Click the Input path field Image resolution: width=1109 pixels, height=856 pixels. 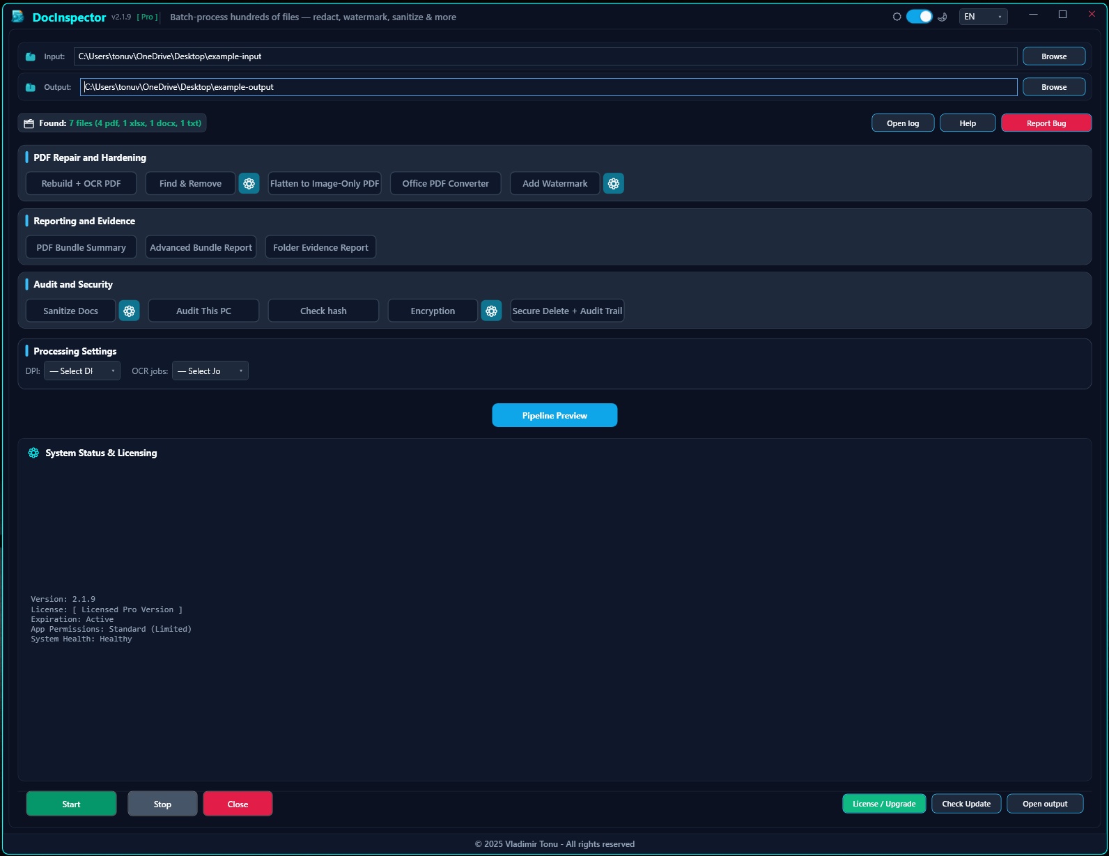click(x=545, y=56)
